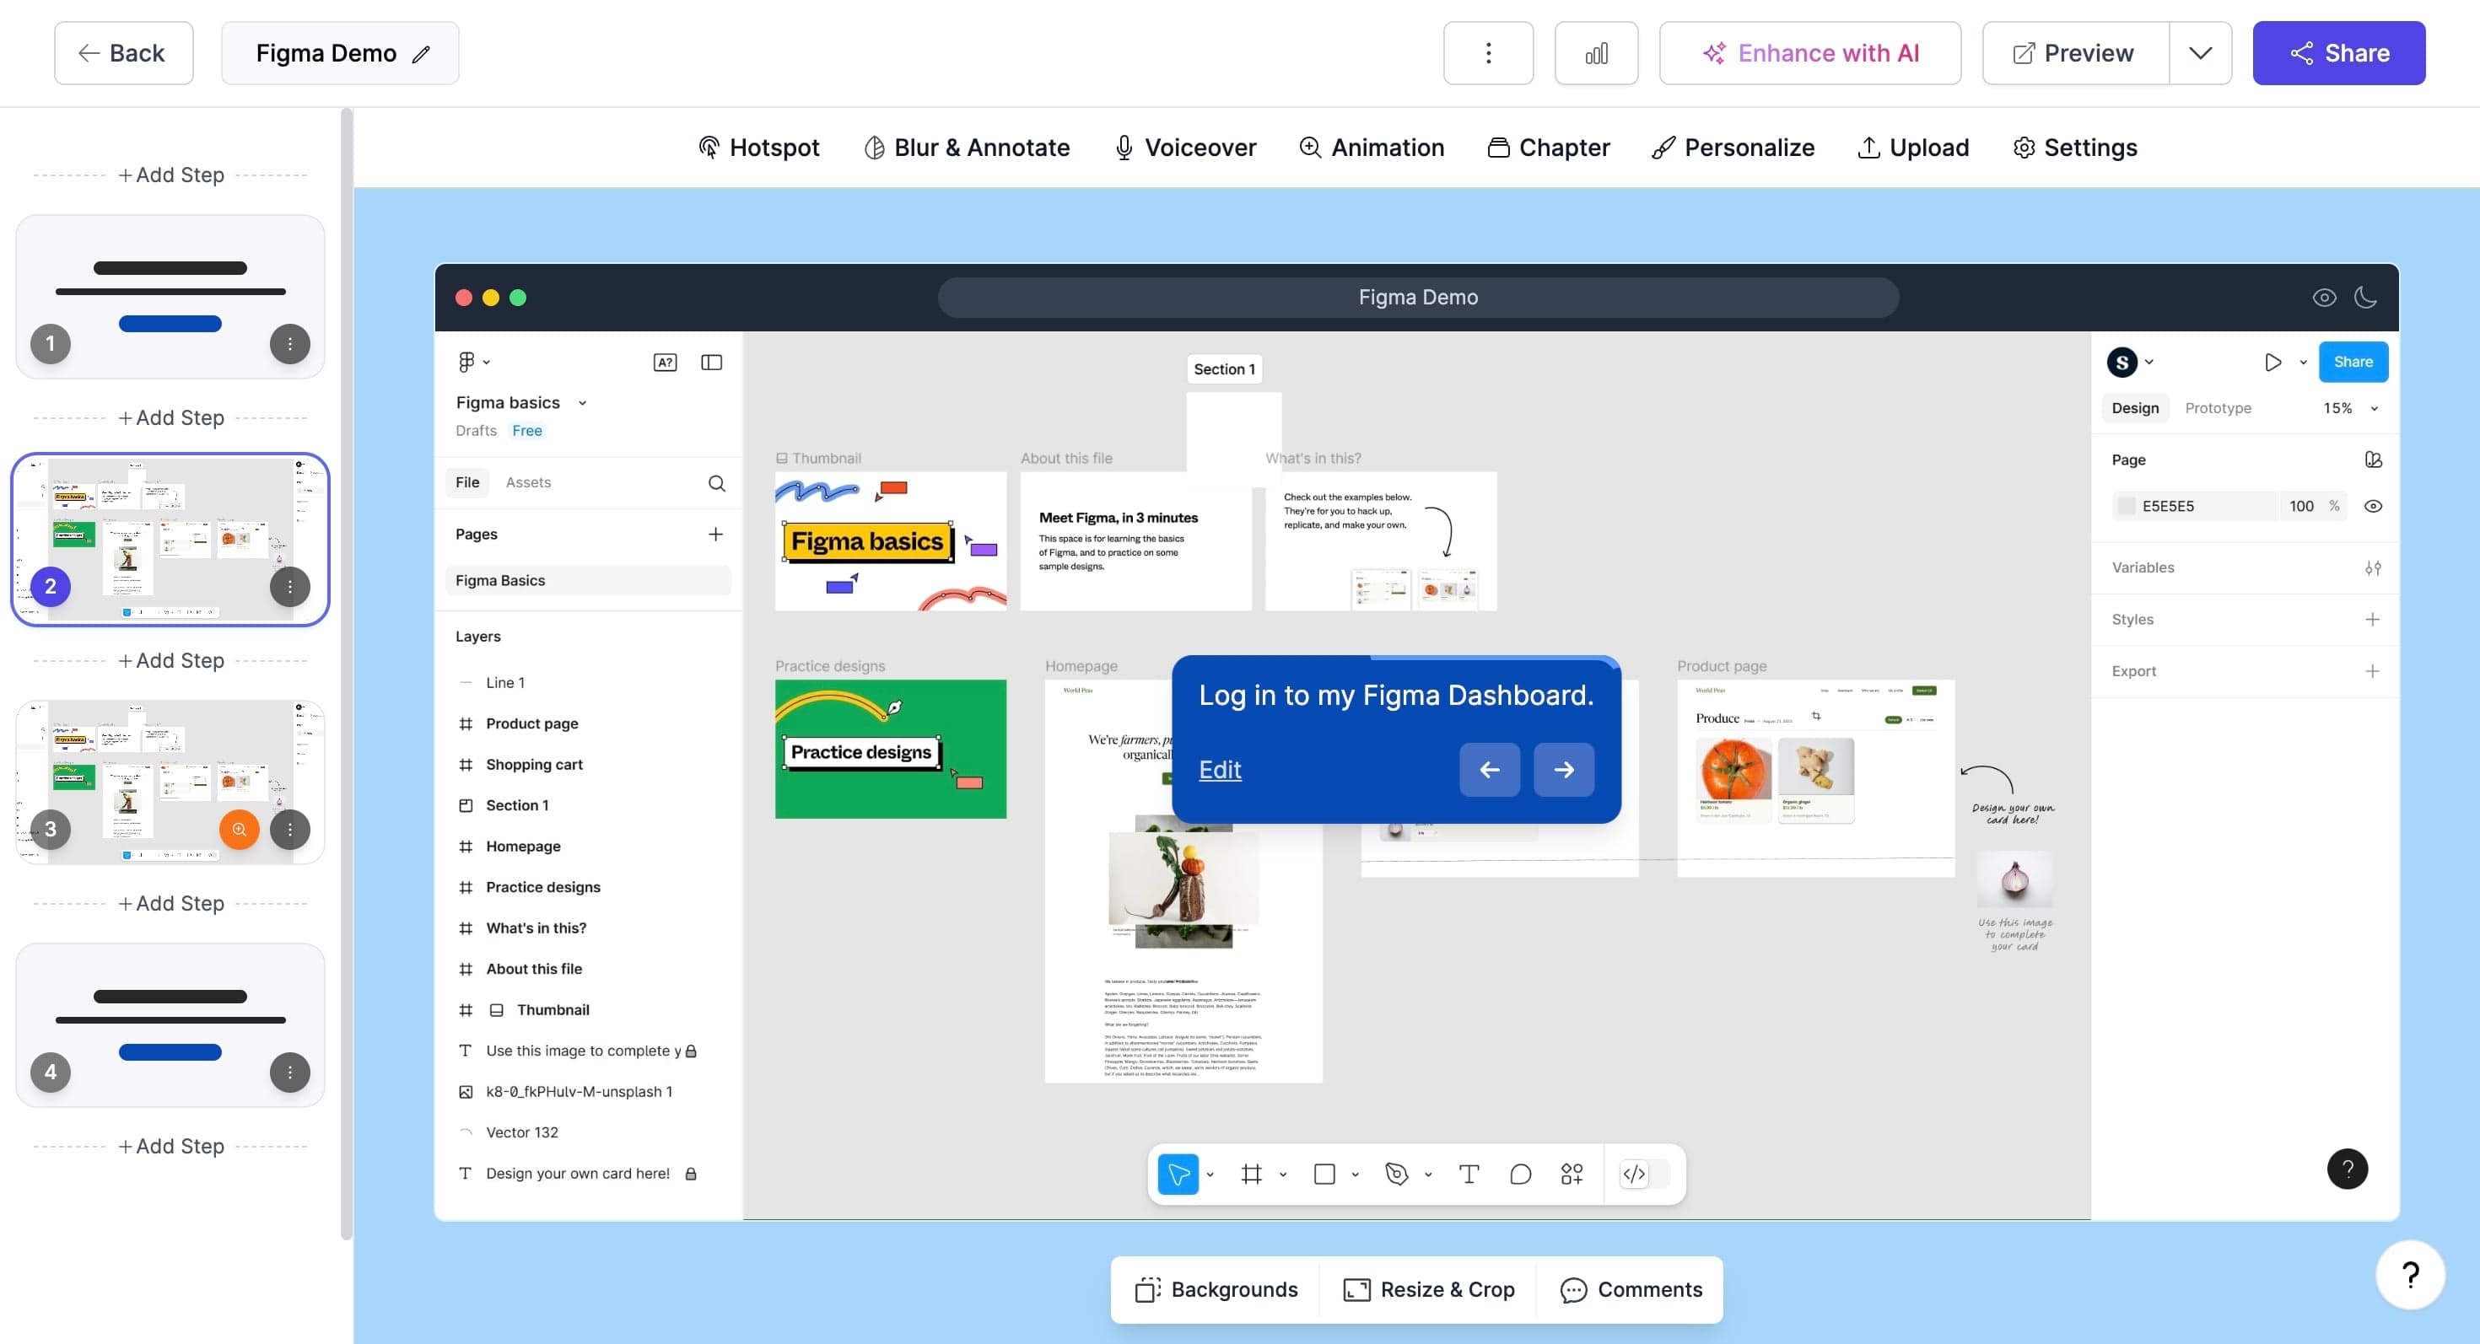Select the Text tool in Figma toolbar

tap(1469, 1174)
